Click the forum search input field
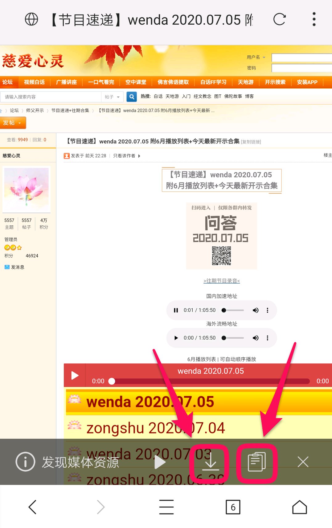Viewport: 332px width, 528px height. point(51,97)
